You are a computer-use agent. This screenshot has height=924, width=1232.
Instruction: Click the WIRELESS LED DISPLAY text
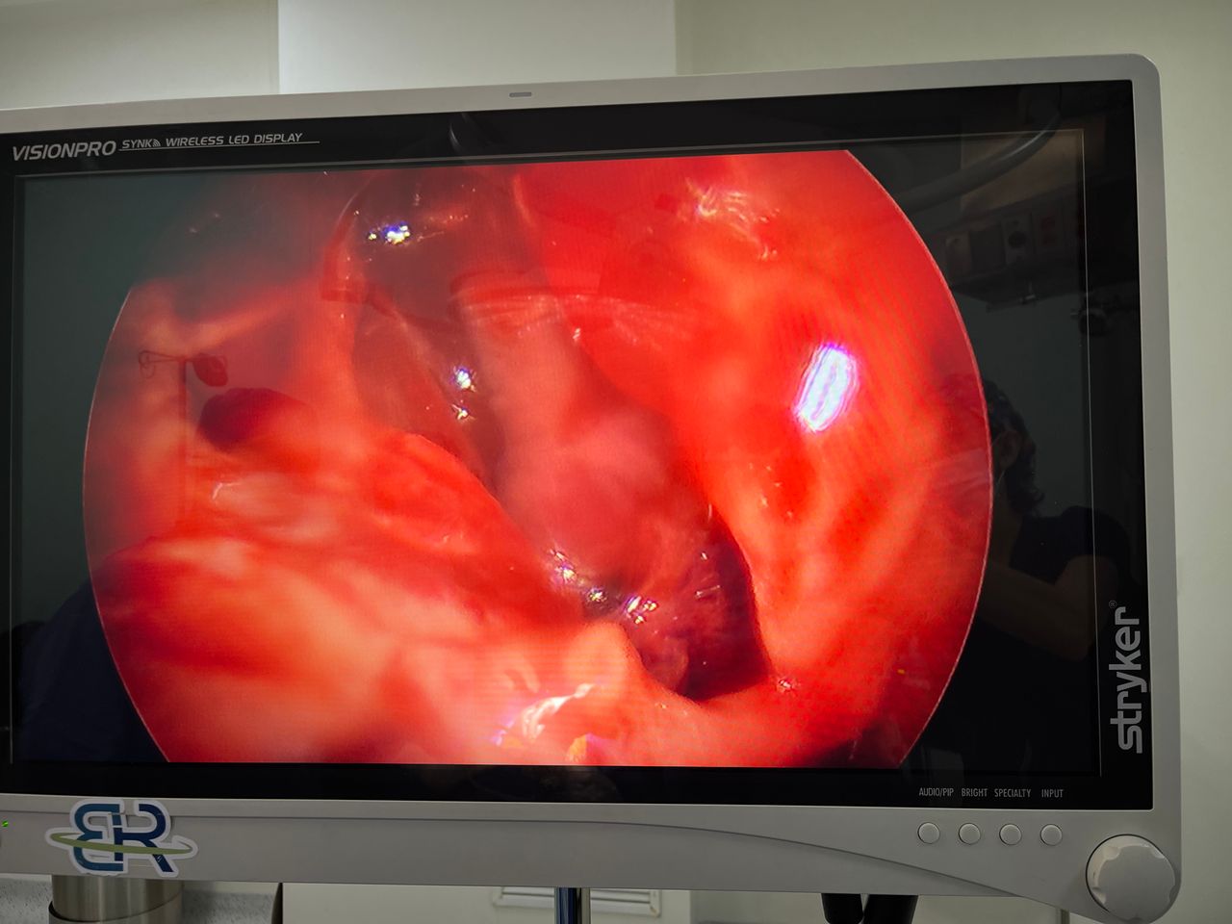tap(234, 141)
